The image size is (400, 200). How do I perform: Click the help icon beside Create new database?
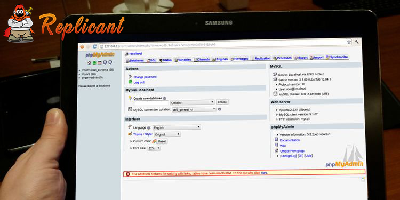coord(165,98)
